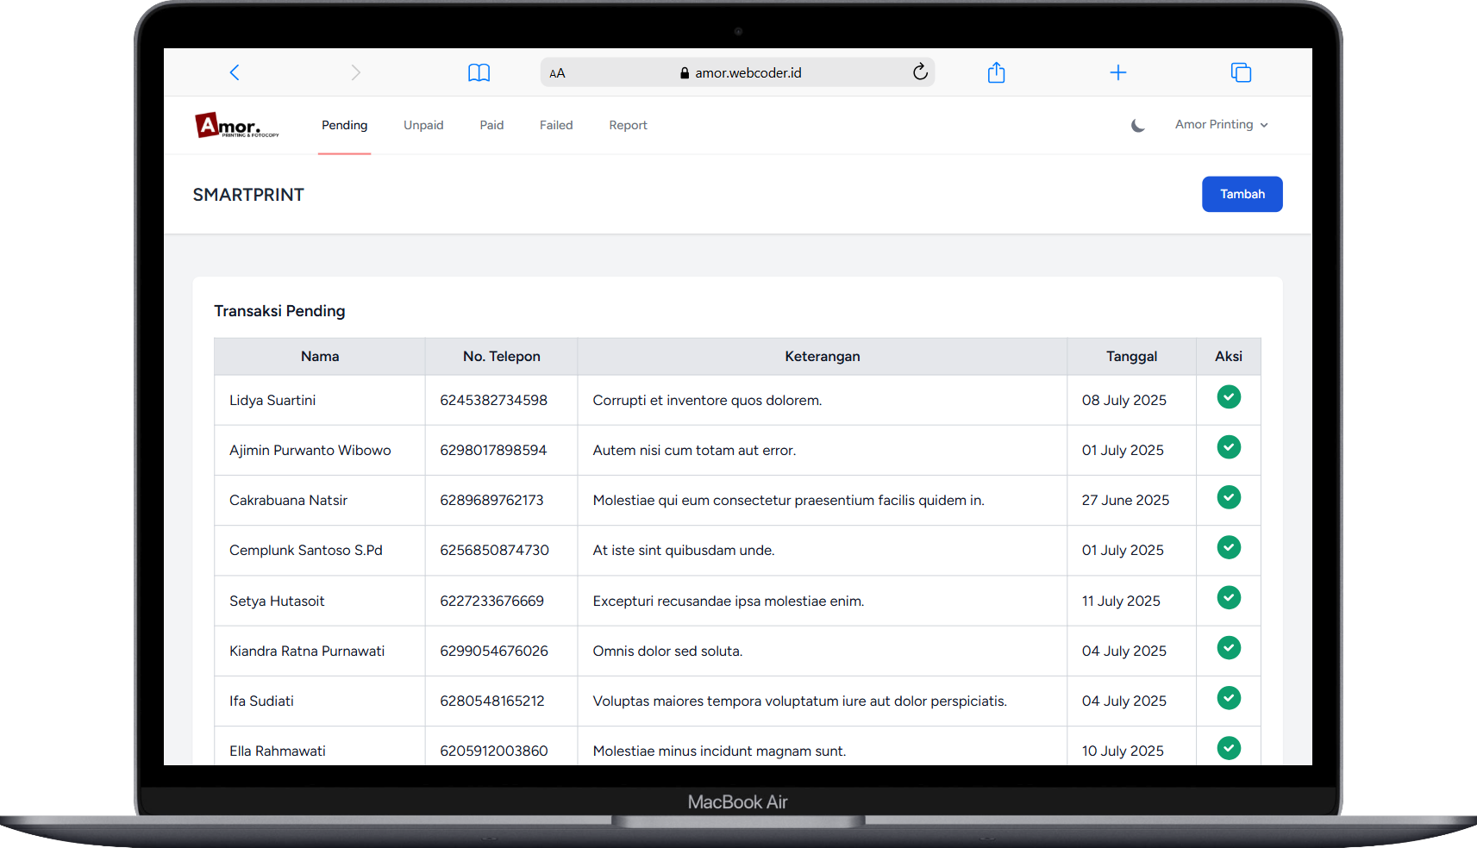
Task: Click the Tanggal column header
Action: (x=1132, y=356)
